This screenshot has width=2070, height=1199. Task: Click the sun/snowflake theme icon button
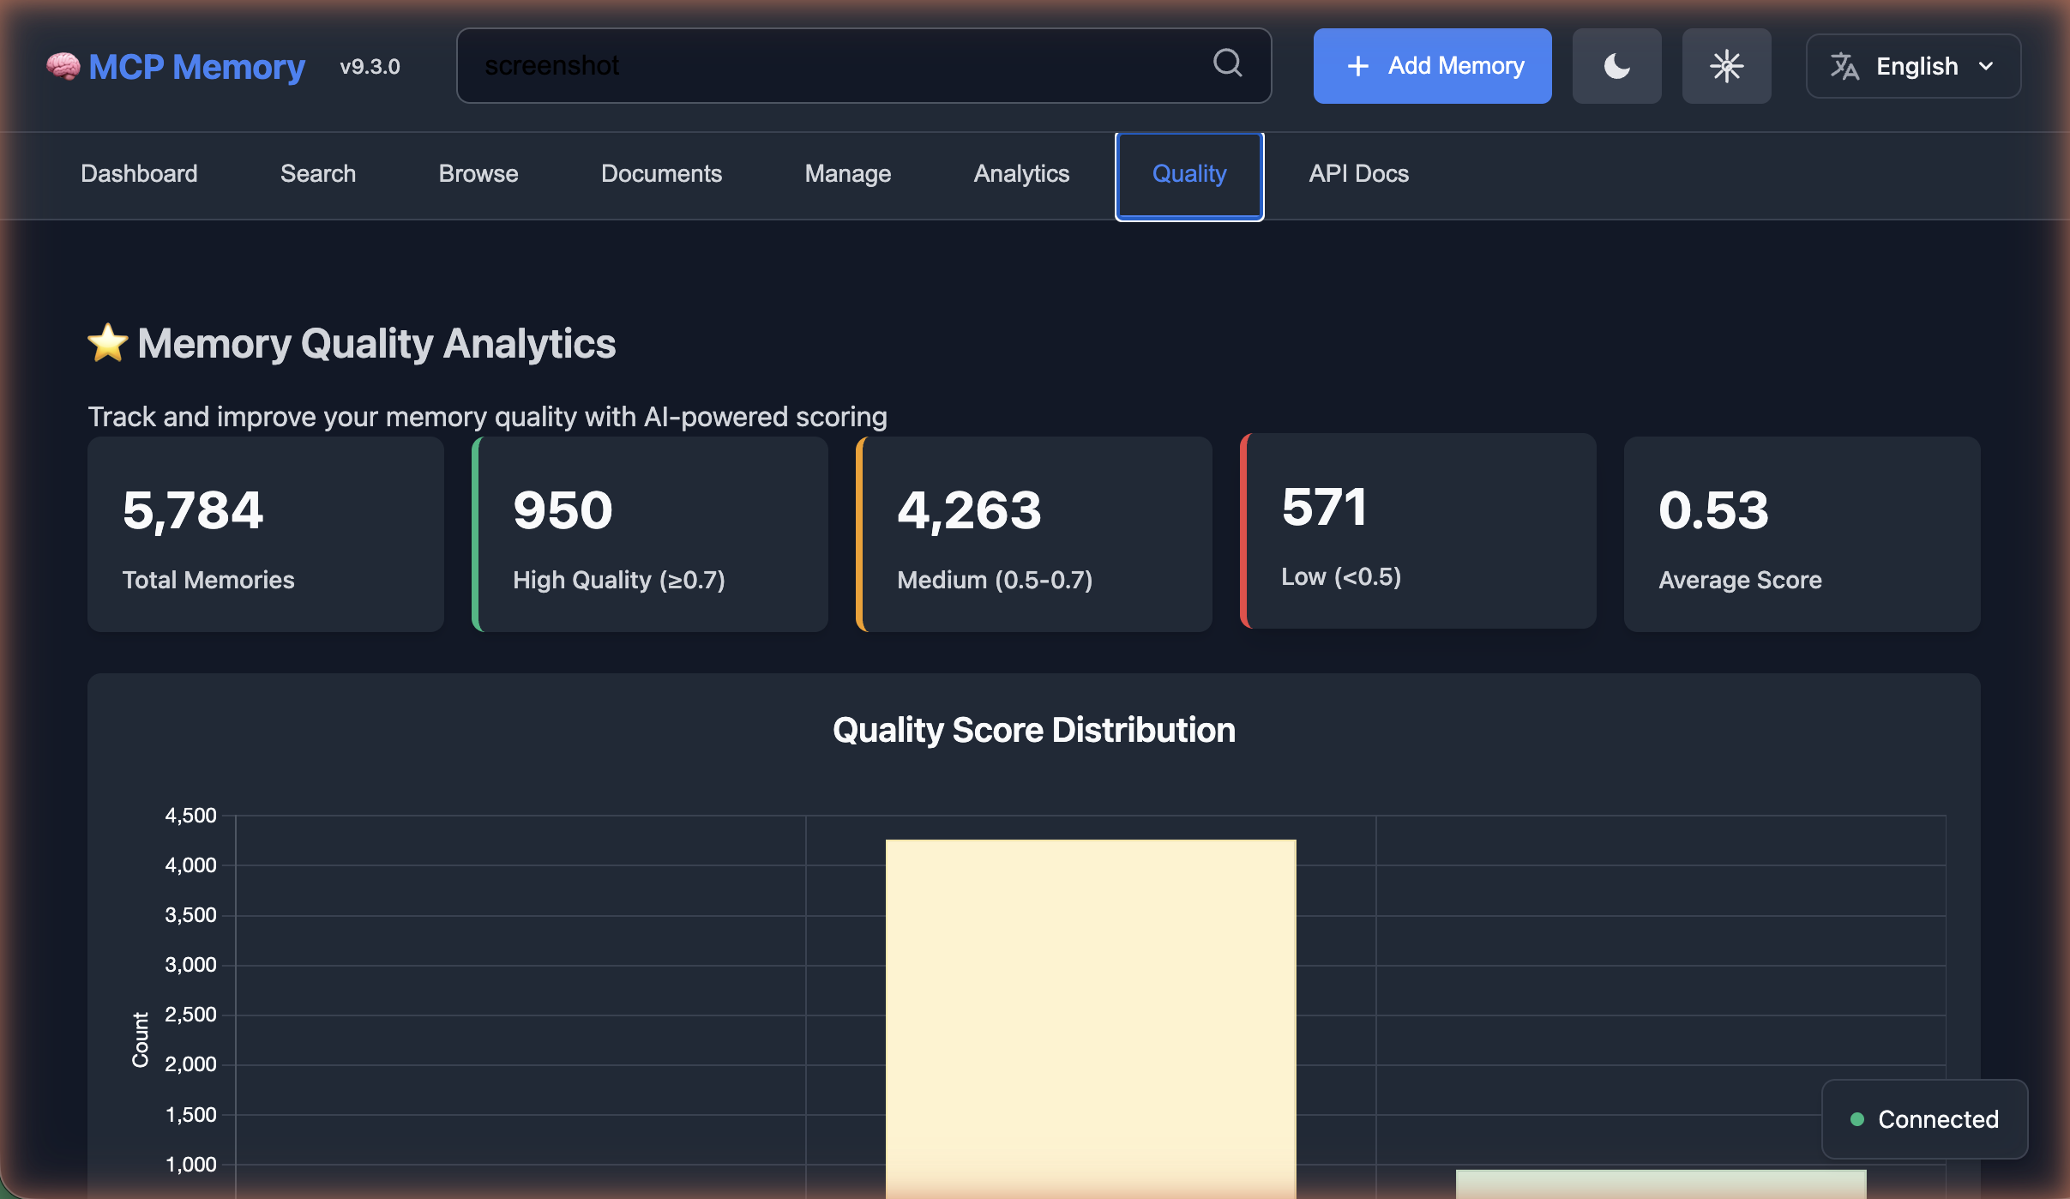1726,66
